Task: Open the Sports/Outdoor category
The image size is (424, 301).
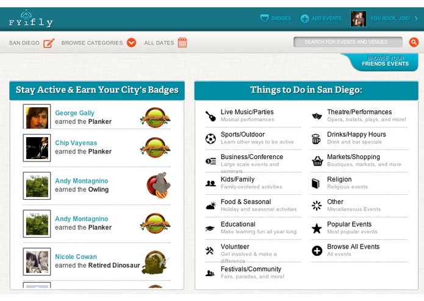Action: (243, 135)
